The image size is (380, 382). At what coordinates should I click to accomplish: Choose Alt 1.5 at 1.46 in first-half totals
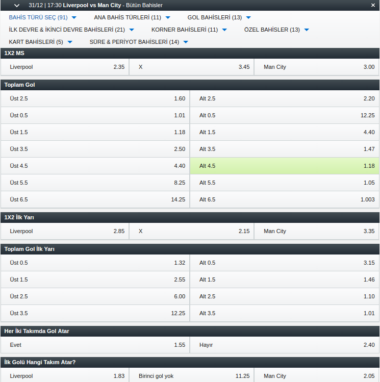(285, 279)
